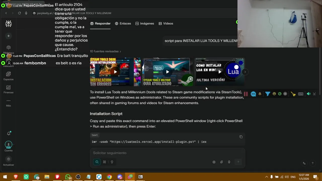Viewport: 322px width, 181px height.
Task: Open the help question mark button
Action: (x=312, y=163)
